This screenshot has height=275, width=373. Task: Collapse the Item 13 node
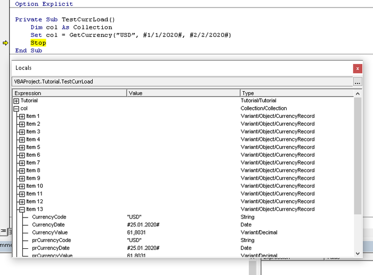coord(22,209)
